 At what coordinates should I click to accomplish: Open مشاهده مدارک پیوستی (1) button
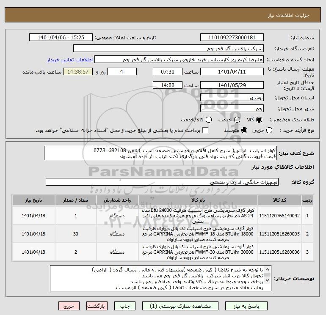coord(180,306)
